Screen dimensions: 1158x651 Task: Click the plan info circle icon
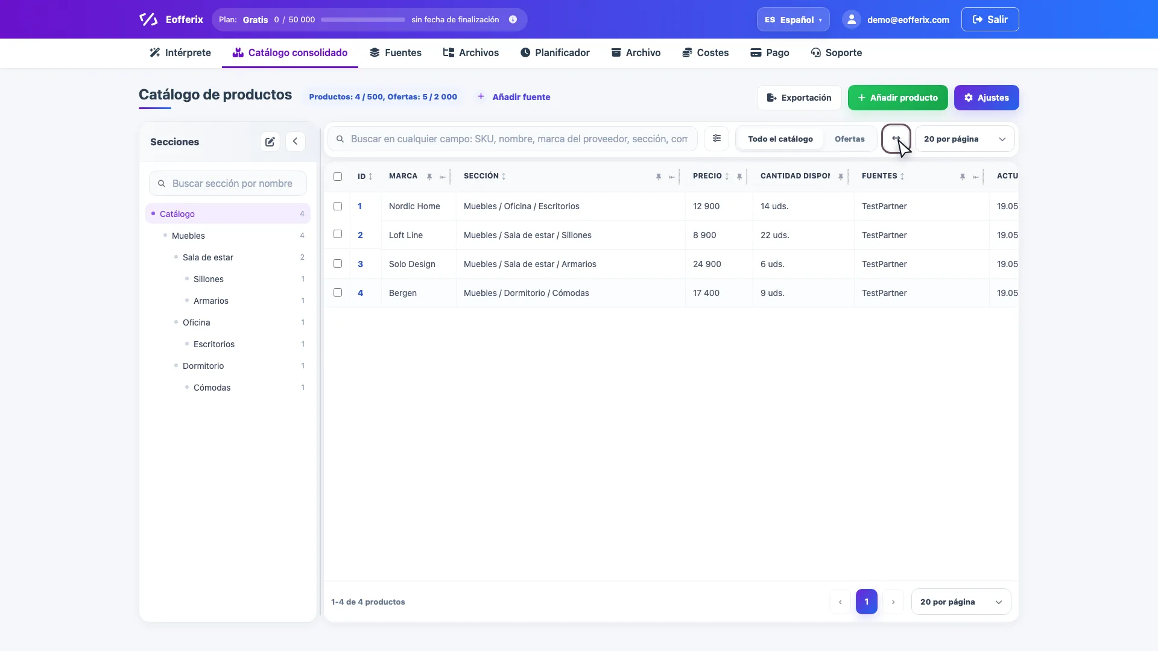[x=513, y=19]
